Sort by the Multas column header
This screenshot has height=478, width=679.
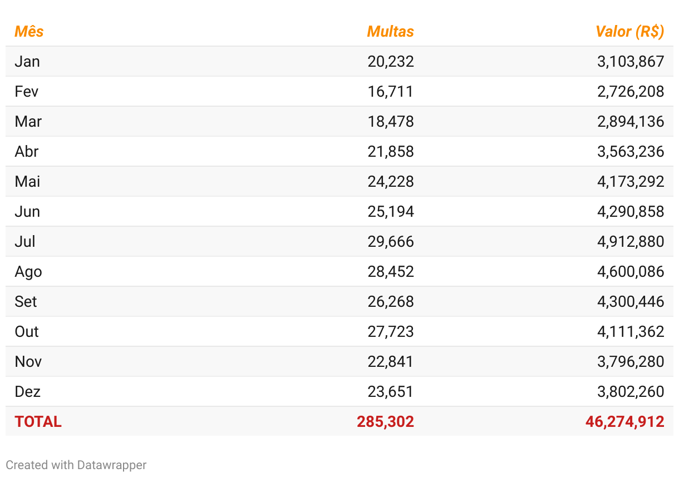pos(390,31)
